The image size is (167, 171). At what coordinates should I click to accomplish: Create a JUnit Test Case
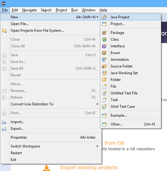click(x=130, y=107)
